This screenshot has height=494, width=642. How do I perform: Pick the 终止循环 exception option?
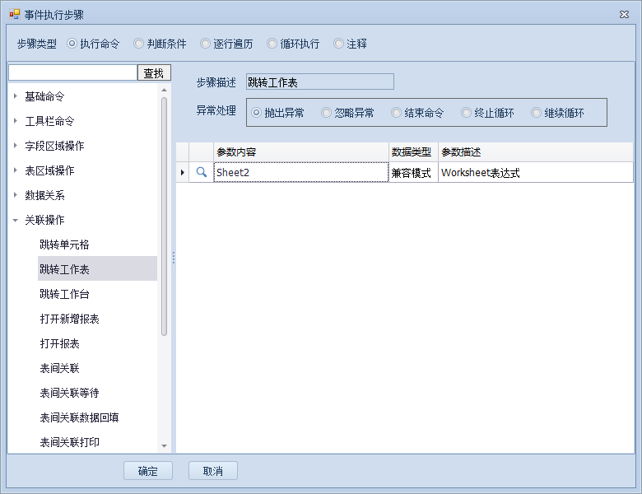pos(487,113)
